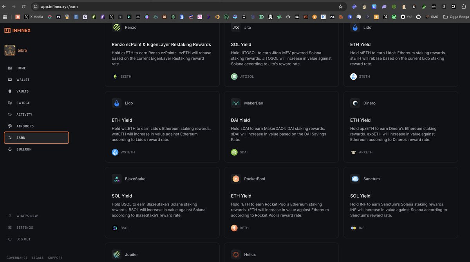Screen dimensions: 470x262
Task: Click the Sanctum protocol logo
Action: [355, 179]
